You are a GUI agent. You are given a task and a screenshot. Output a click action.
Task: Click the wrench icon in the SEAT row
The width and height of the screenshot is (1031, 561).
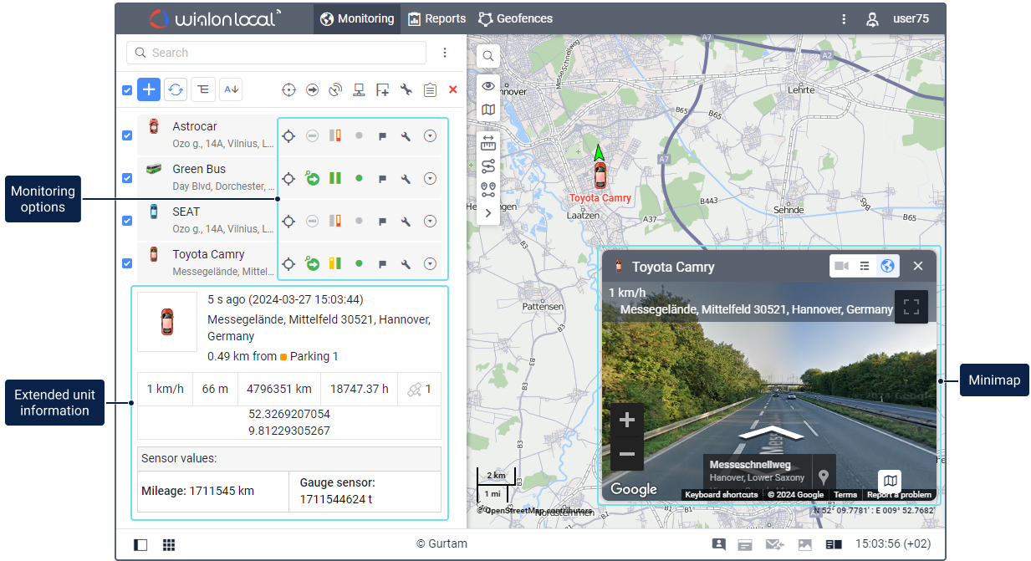406,222
